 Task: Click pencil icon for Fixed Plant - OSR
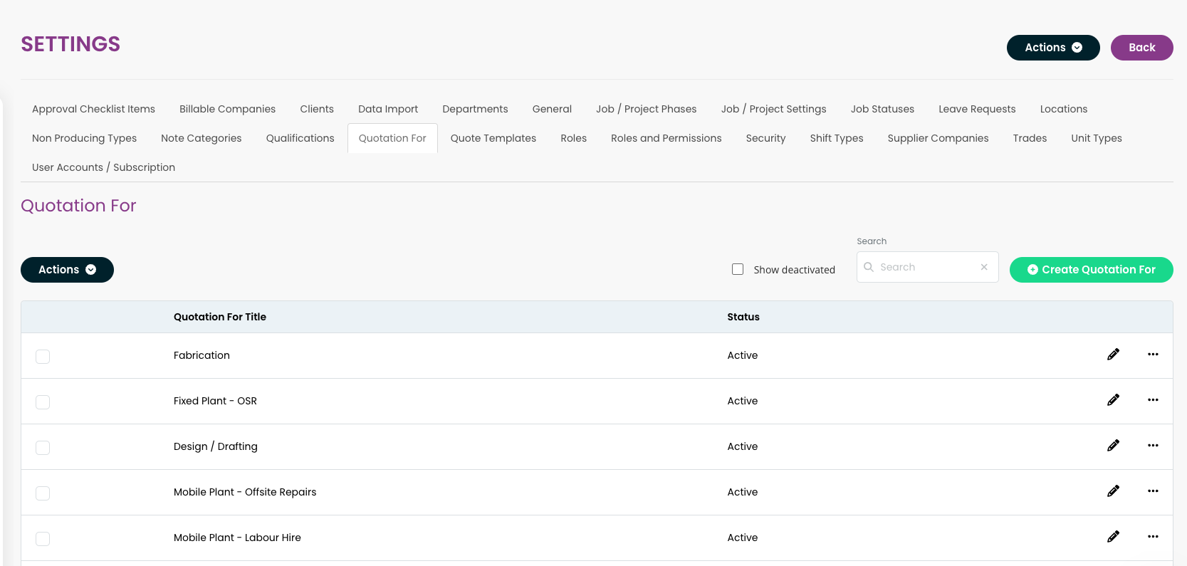1113,400
